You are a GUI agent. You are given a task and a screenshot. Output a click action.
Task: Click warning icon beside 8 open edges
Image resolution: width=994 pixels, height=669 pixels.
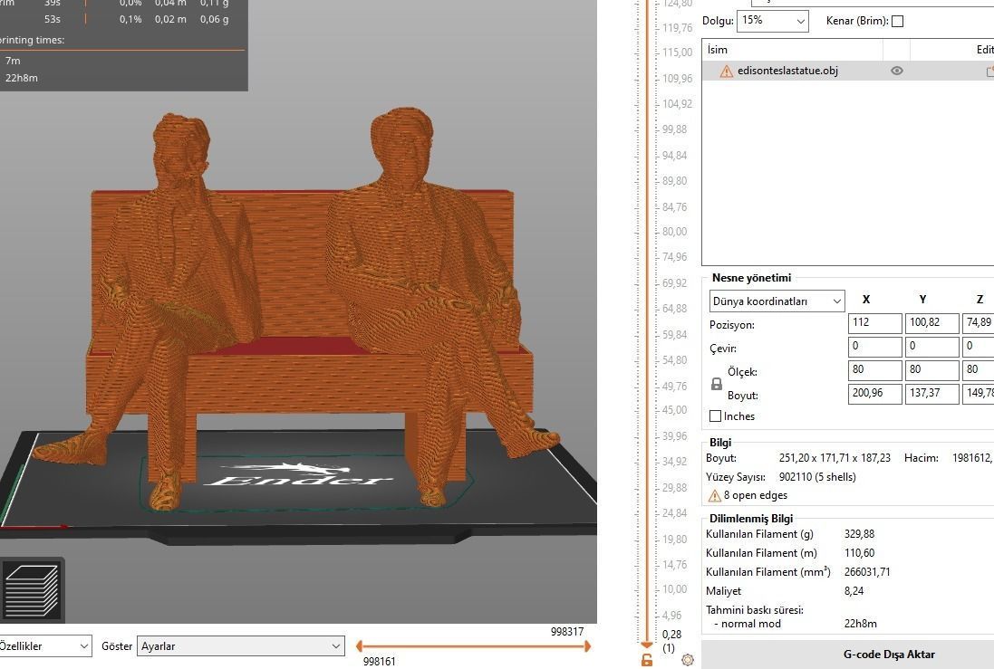point(714,495)
